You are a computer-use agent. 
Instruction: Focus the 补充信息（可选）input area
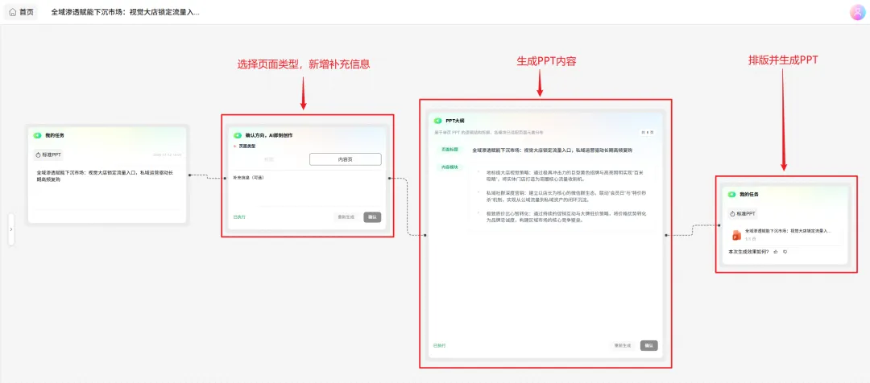[308, 190]
